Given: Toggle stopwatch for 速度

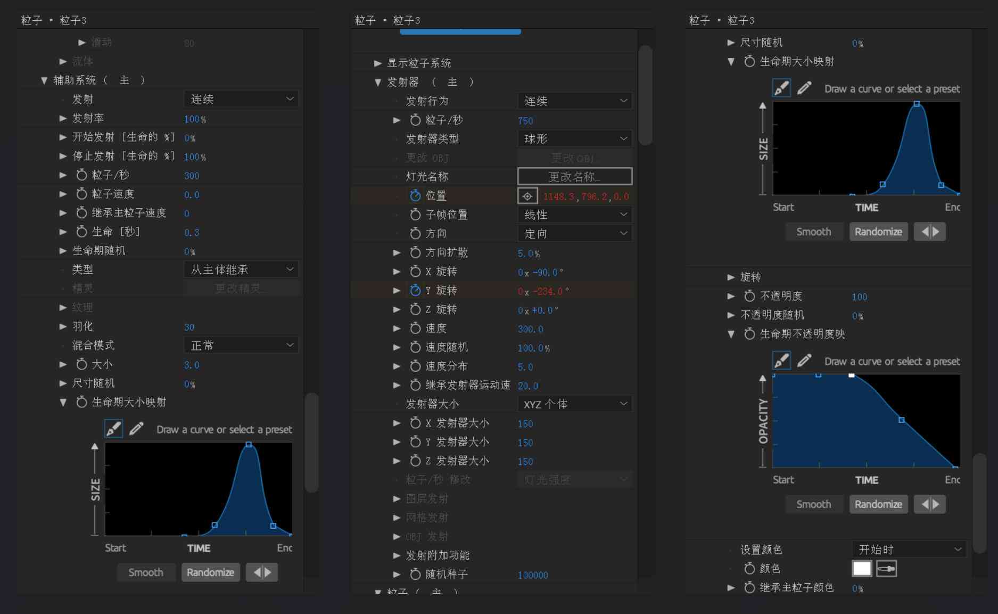Looking at the screenshot, I should coord(415,329).
